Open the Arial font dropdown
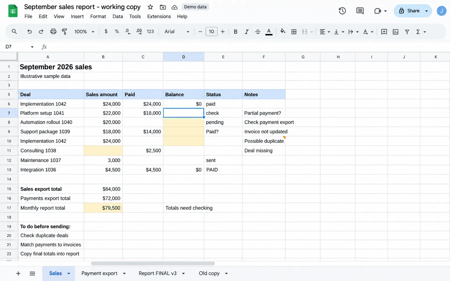 pyautogui.click(x=177, y=32)
